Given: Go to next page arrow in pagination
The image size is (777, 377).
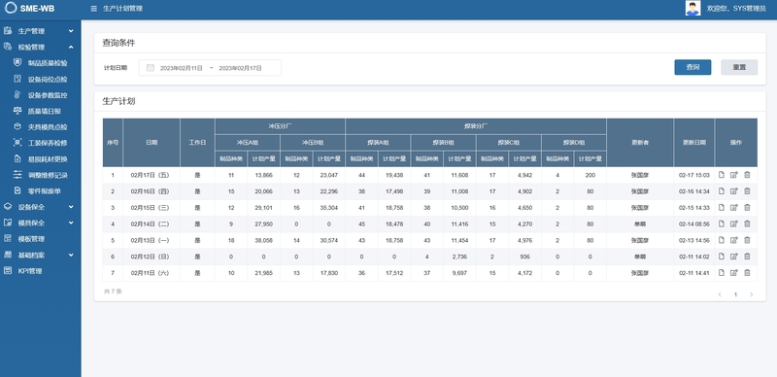Looking at the screenshot, I should pyautogui.click(x=751, y=294).
